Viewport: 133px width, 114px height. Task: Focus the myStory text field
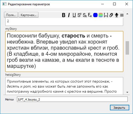(x=64, y=51)
